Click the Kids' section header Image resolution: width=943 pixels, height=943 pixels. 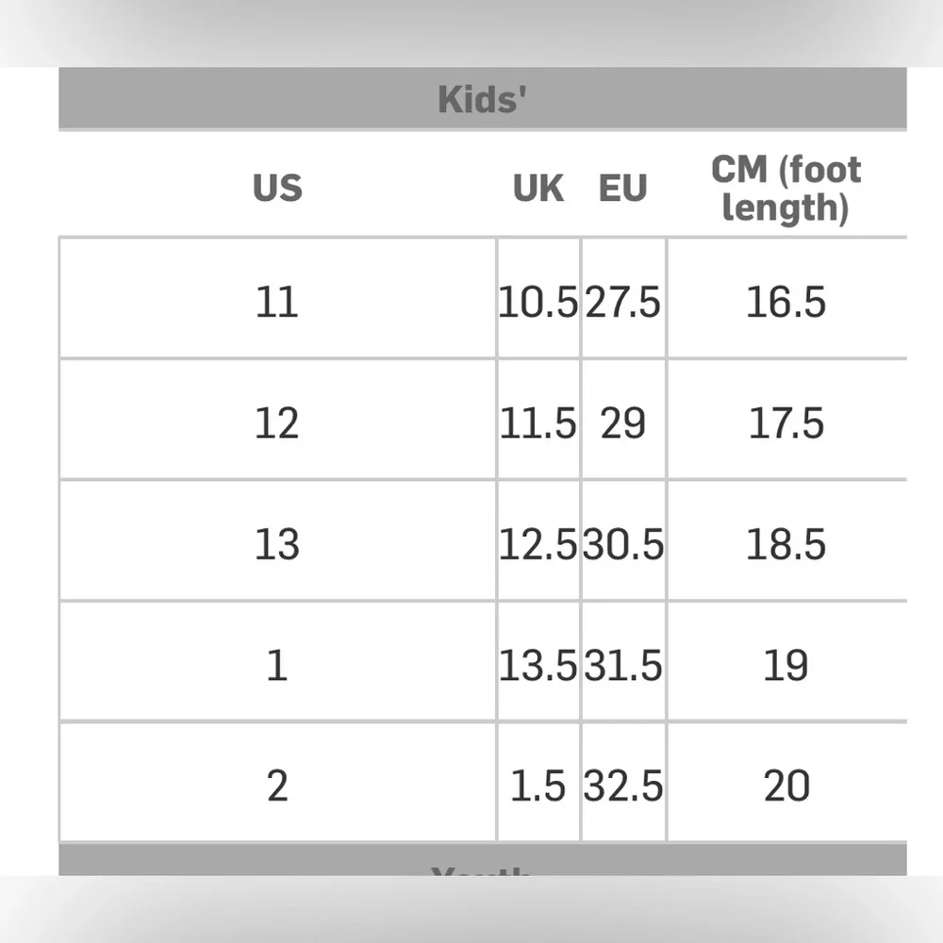pos(482,99)
